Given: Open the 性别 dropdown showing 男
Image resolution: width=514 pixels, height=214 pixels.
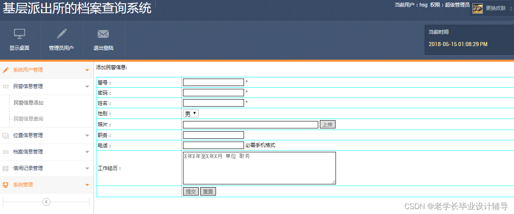Looking at the screenshot, I should 191,113.
